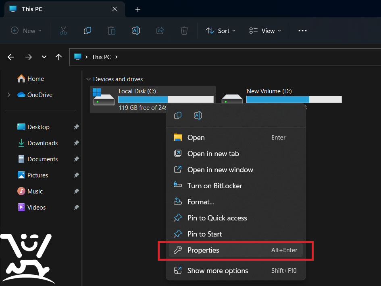Click the Delete trash icon in toolbar

click(184, 31)
